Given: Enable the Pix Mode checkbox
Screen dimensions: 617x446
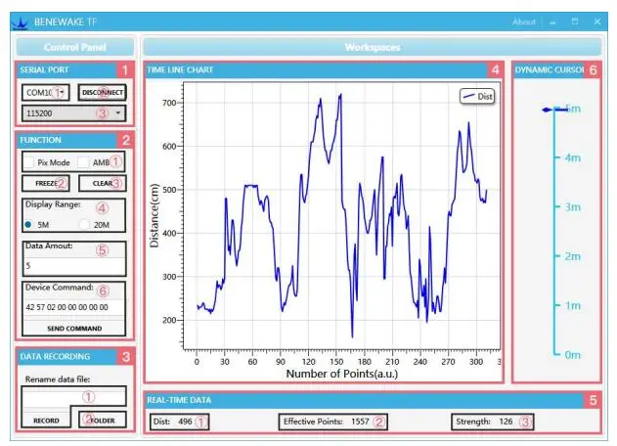Looking at the screenshot, I should click(x=28, y=162).
